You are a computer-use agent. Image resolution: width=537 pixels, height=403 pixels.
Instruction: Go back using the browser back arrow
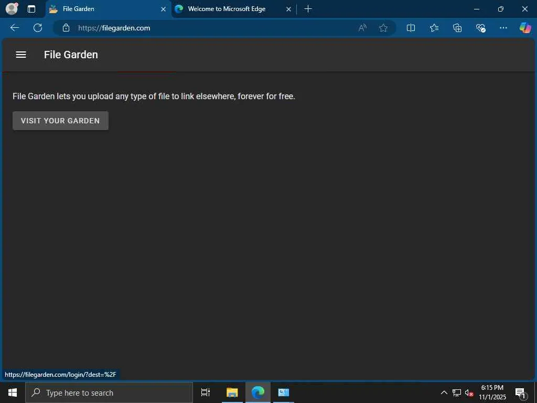point(14,28)
